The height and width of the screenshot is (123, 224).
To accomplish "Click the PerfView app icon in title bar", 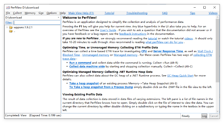I will tap(8, 8).
